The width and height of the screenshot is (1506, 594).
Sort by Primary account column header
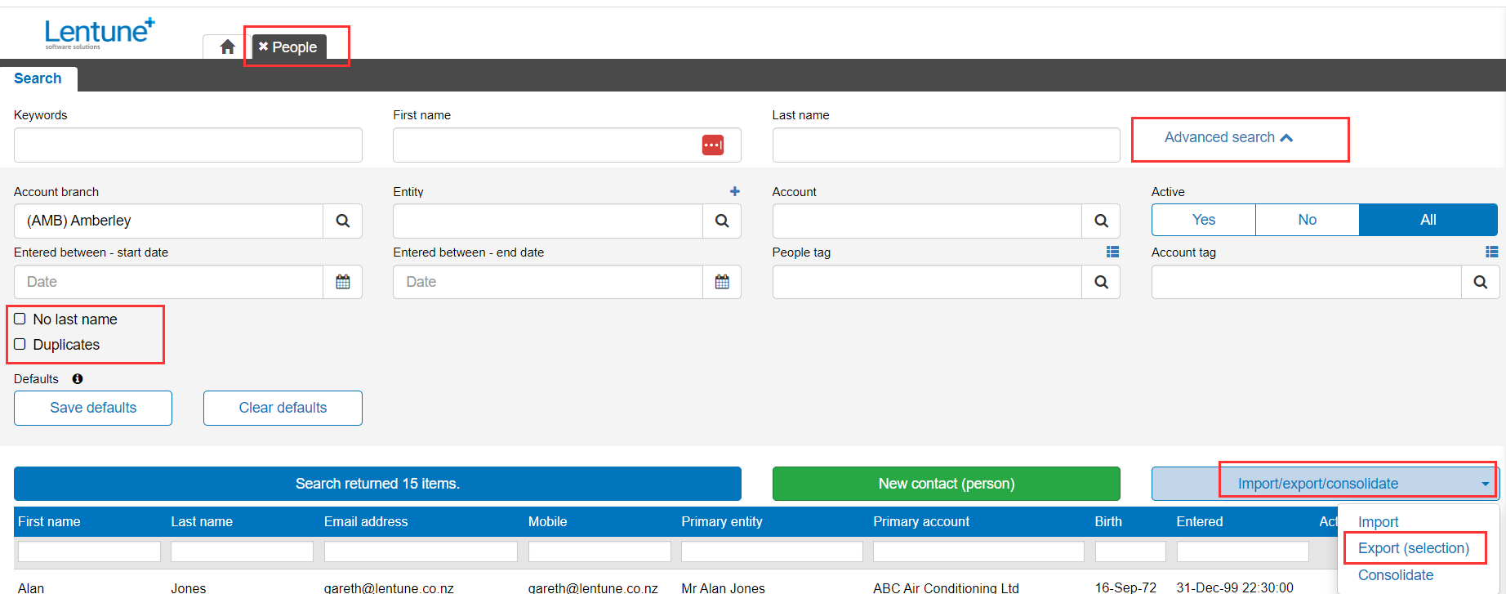coord(921,521)
